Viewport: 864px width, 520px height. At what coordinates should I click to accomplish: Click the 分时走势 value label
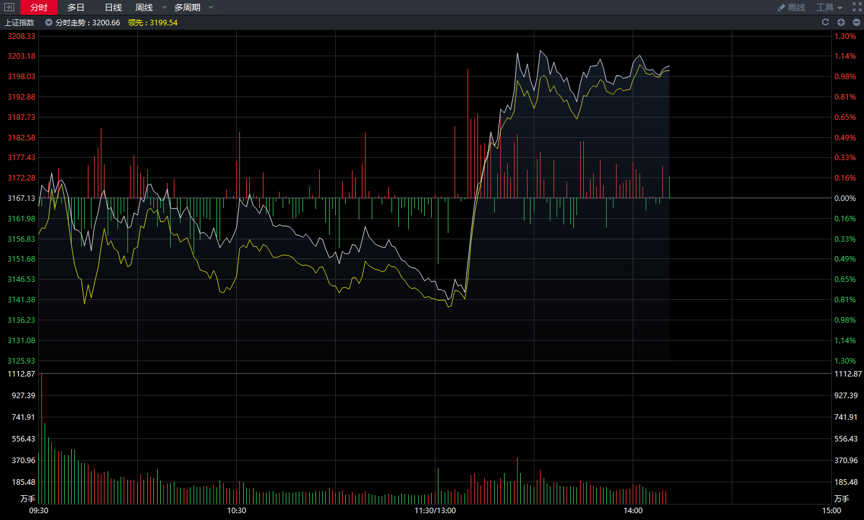(x=87, y=22)
